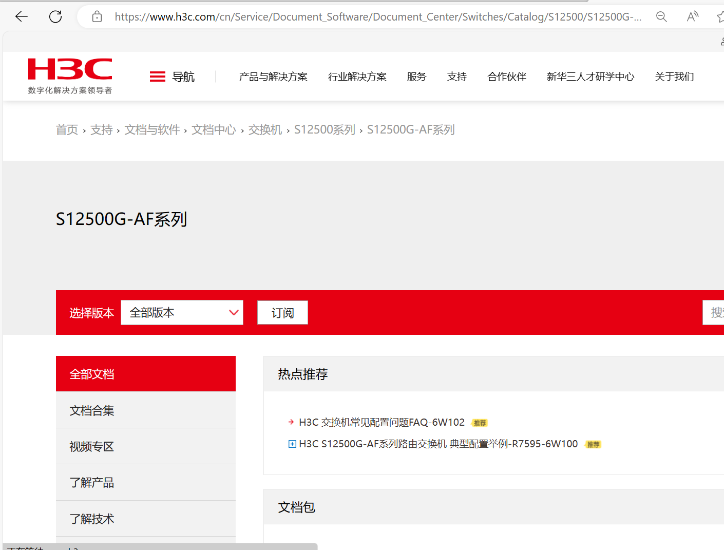Go to 支持 in the breadcrumb
This screenshot has width=724, height=550.
pos(102,129)
